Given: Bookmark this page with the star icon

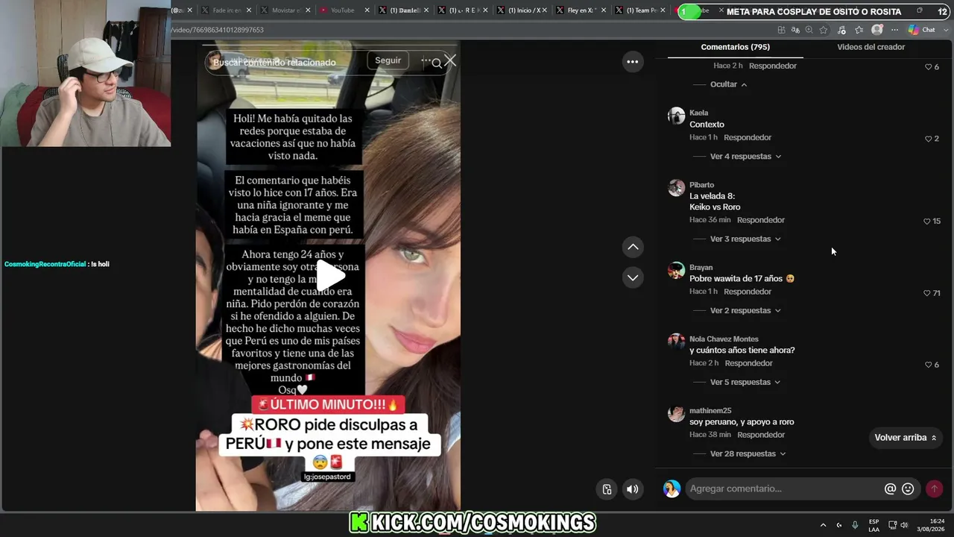Looking at the screenshot, I should click(x=824, y=30).
